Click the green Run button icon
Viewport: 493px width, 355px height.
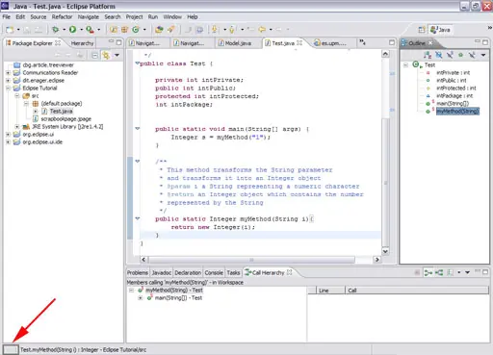point(73,30)
